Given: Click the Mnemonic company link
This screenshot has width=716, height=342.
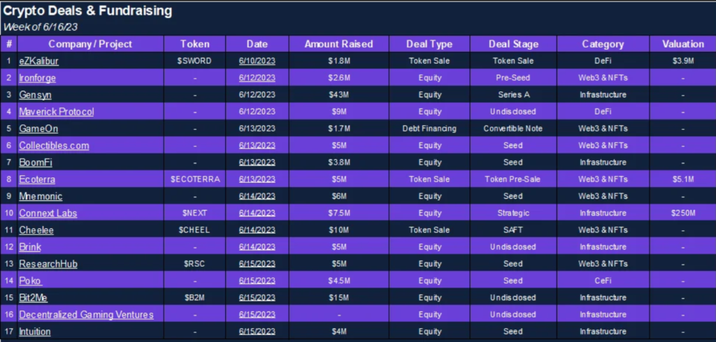Looking at the screenshot, I should tap(41, 196).
